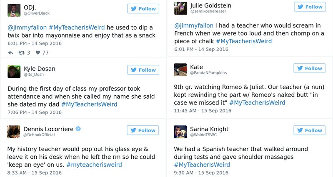The width and height of the screenshot is (333, 177).
Task: Open ODJ.'s profile avatar
Action: click(14, 10)
